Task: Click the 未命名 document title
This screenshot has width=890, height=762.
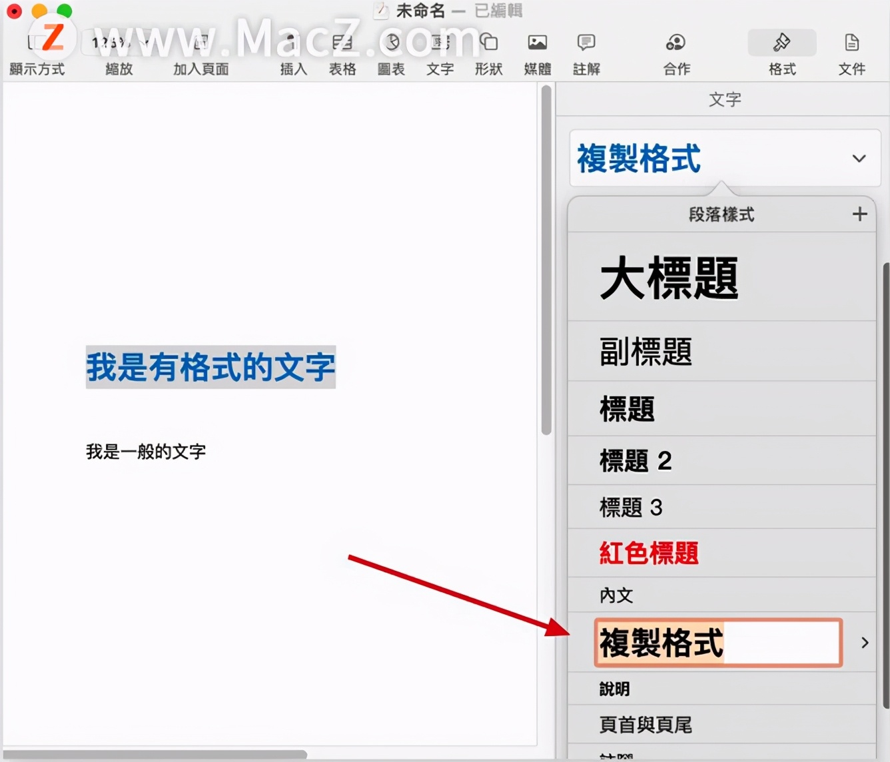Action: click(x=420, y=11)
